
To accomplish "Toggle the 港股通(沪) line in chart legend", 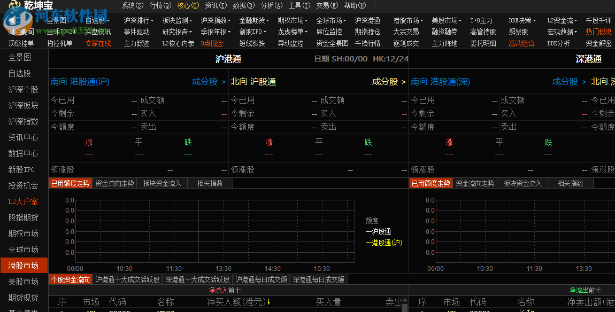I will click(x=383, y=243).
